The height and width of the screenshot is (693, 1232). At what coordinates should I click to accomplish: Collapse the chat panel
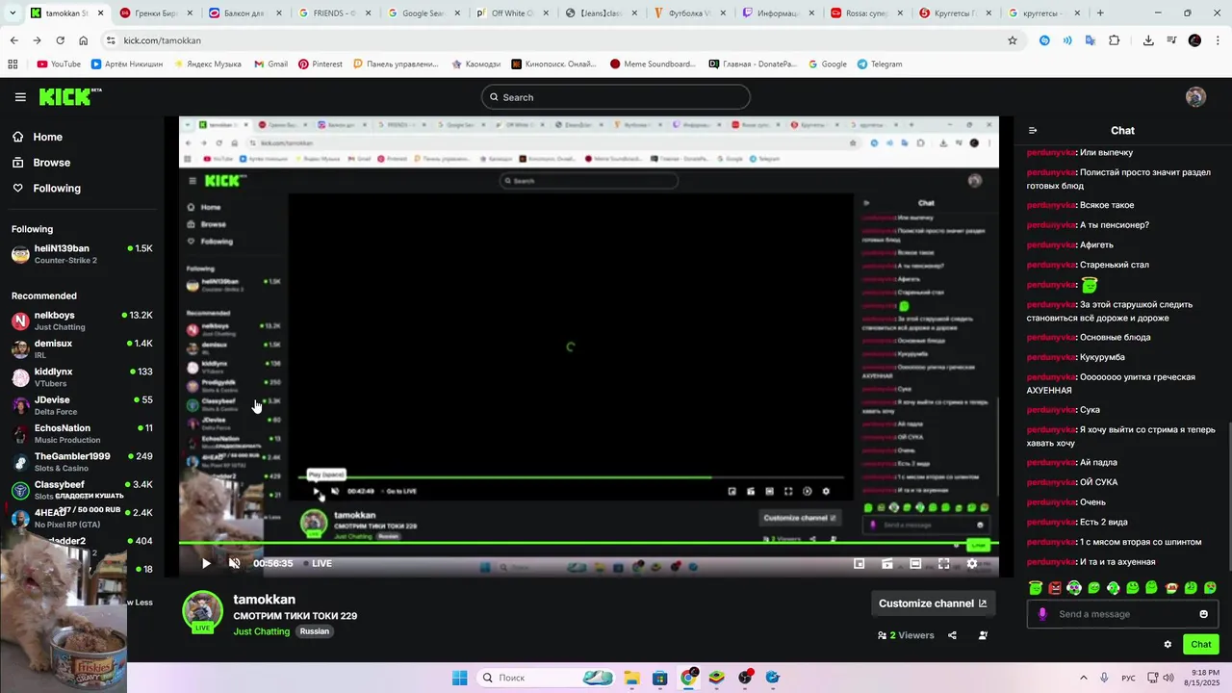(x=1033, y=131)
